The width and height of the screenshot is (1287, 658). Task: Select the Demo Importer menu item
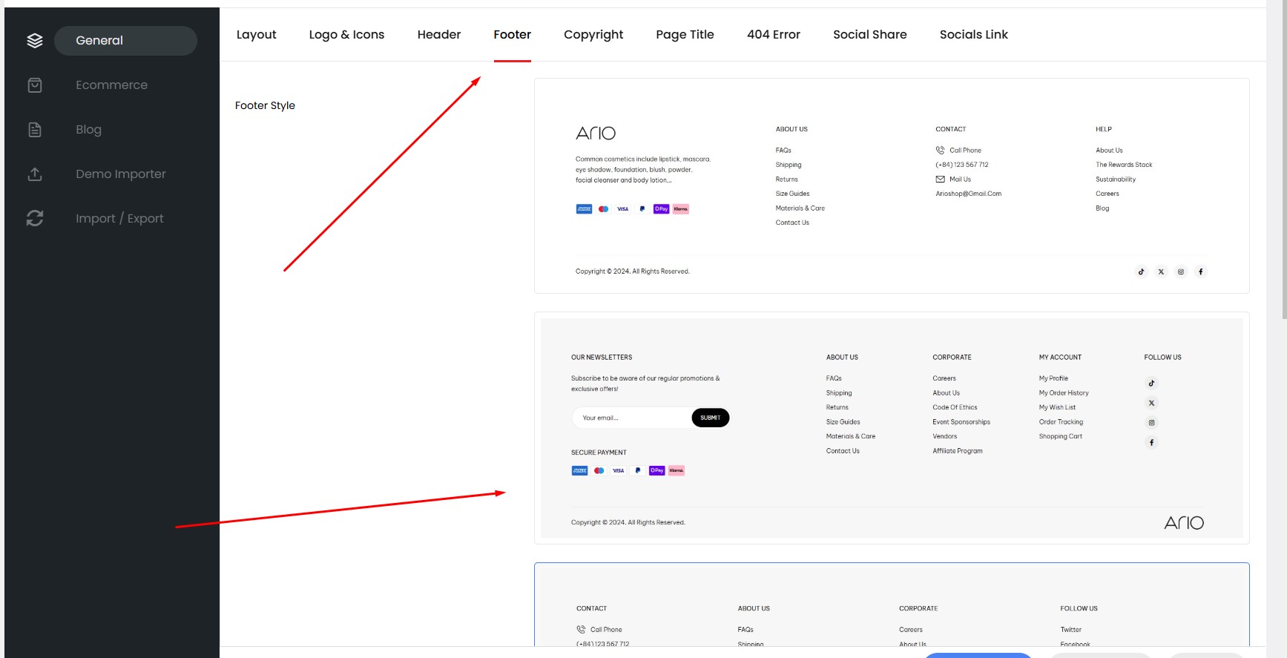coord(120,174)
